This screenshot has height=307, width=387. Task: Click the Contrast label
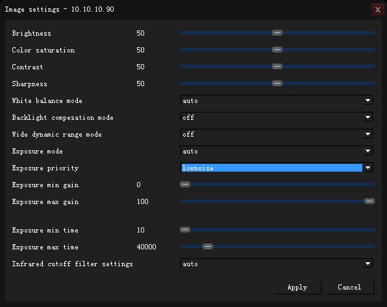click(27, 67)
